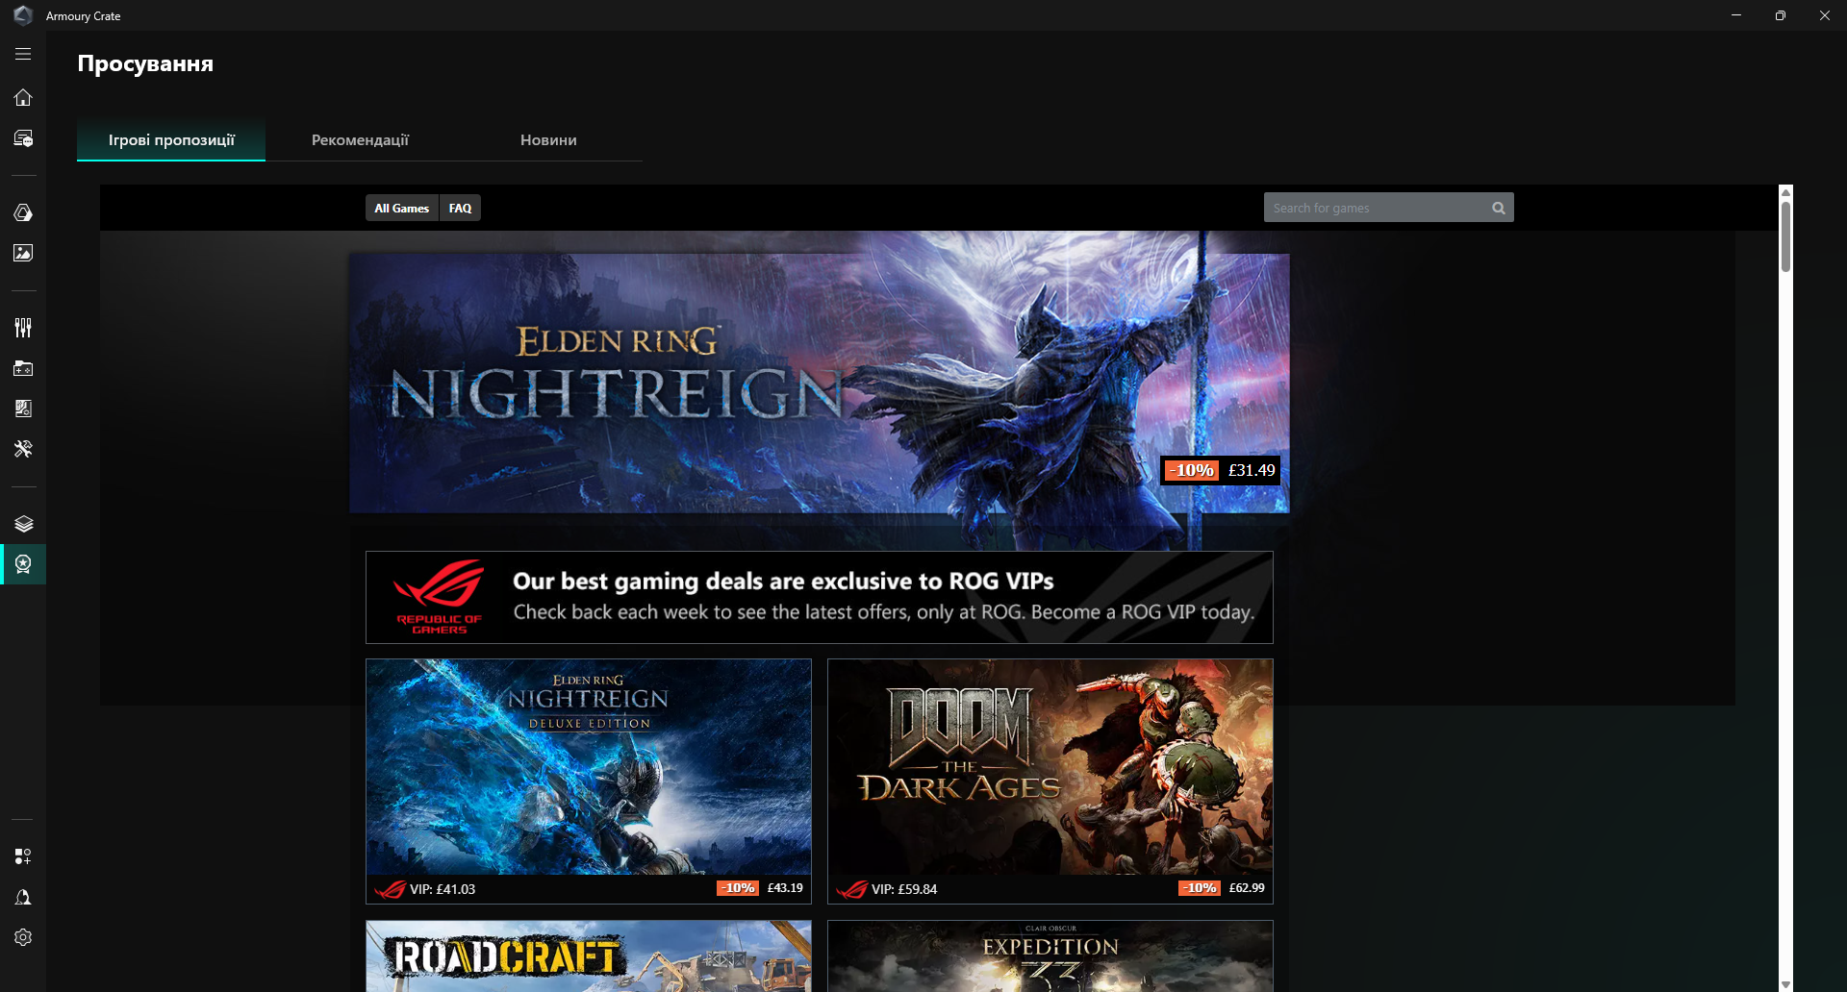This screenshot has width=1847, height=992.
Task: Click the £31.49 price on banner
Action: click(1252, 470)
